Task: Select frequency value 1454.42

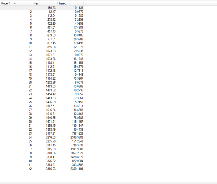Action: pyautogui.click(x=51, y=94)
